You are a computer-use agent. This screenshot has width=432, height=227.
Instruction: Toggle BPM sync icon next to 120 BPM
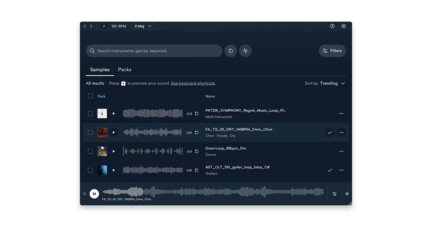coord(104,26)
